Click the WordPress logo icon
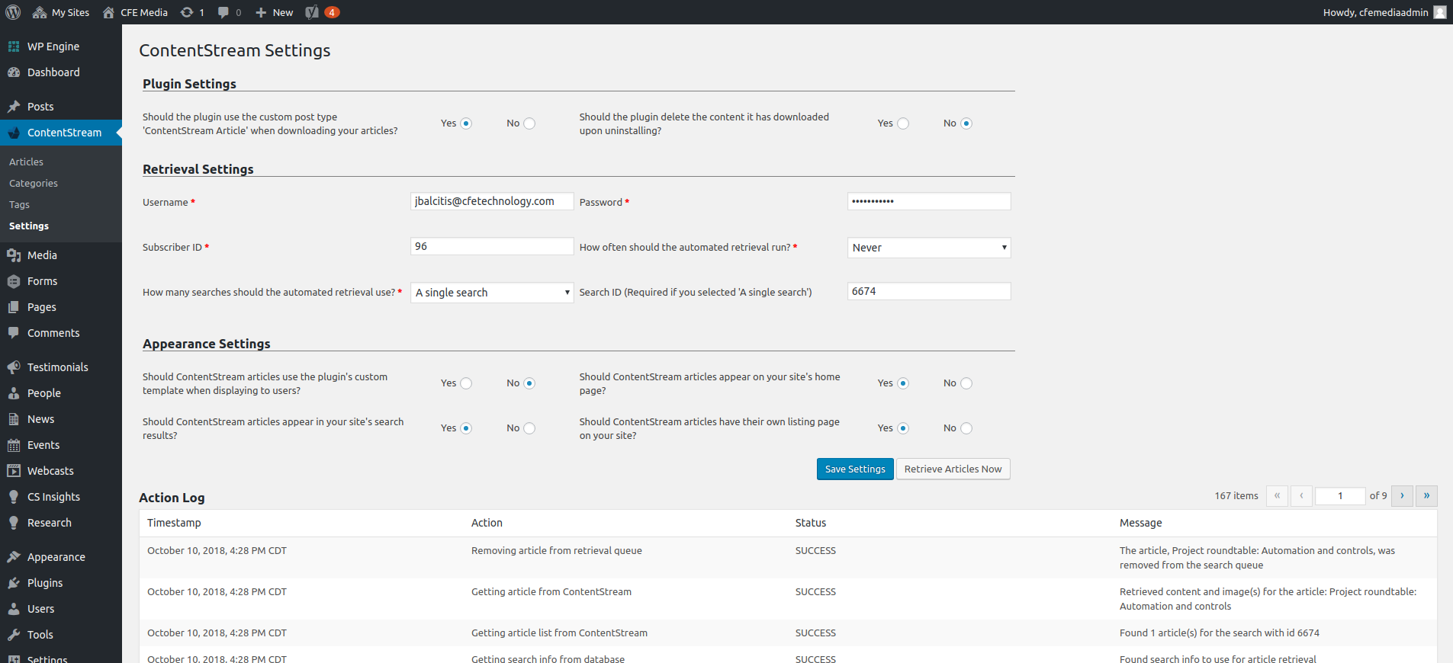 click(13, 12)
